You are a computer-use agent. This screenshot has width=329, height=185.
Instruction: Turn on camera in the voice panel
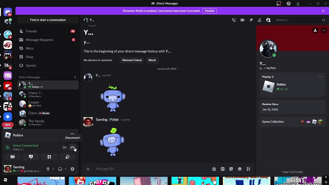pos(13,157)
